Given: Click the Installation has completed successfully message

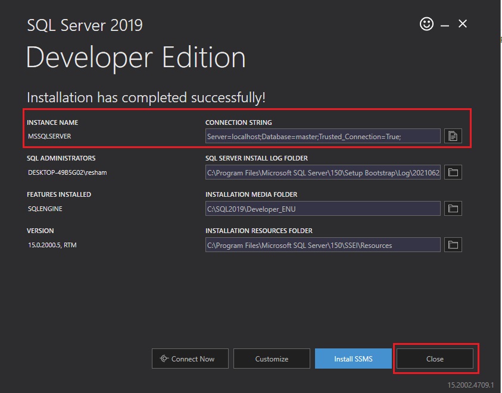Looking at the screenshot, I should (146, 98).
